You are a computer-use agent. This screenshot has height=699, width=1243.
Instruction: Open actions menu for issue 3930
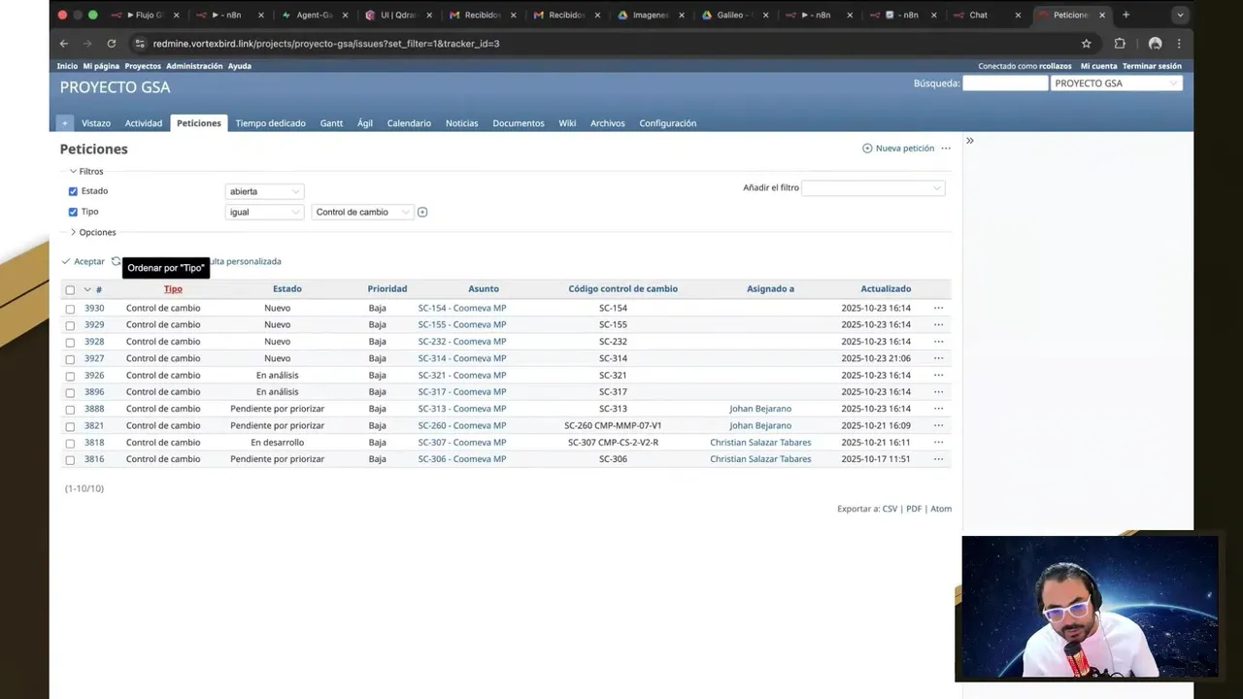(x=938, y=308)
